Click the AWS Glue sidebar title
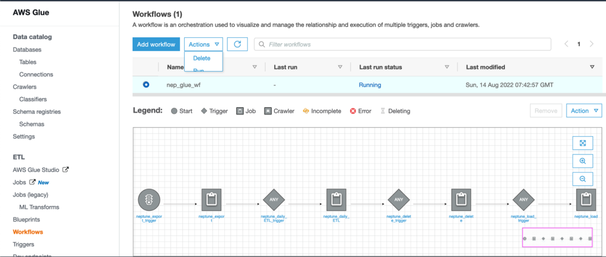The width and height of the screenshot is (606, 257). click(x=31, y=13)
